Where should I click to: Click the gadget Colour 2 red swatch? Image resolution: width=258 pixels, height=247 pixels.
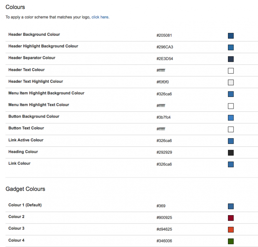click(x=230, y=218)
